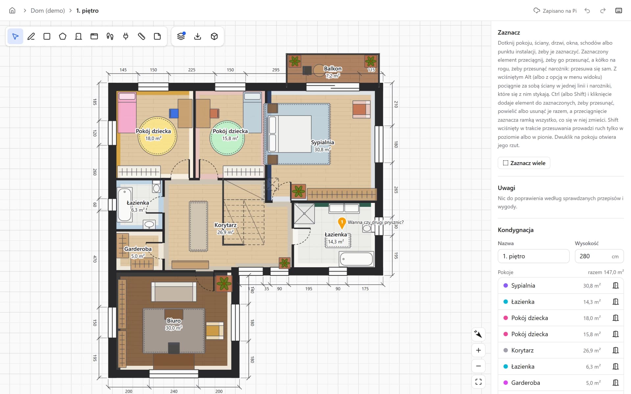Fit plan to screen with fullscreen icon
This screenshot has width=631, height=394.
(x=478, y=382)
